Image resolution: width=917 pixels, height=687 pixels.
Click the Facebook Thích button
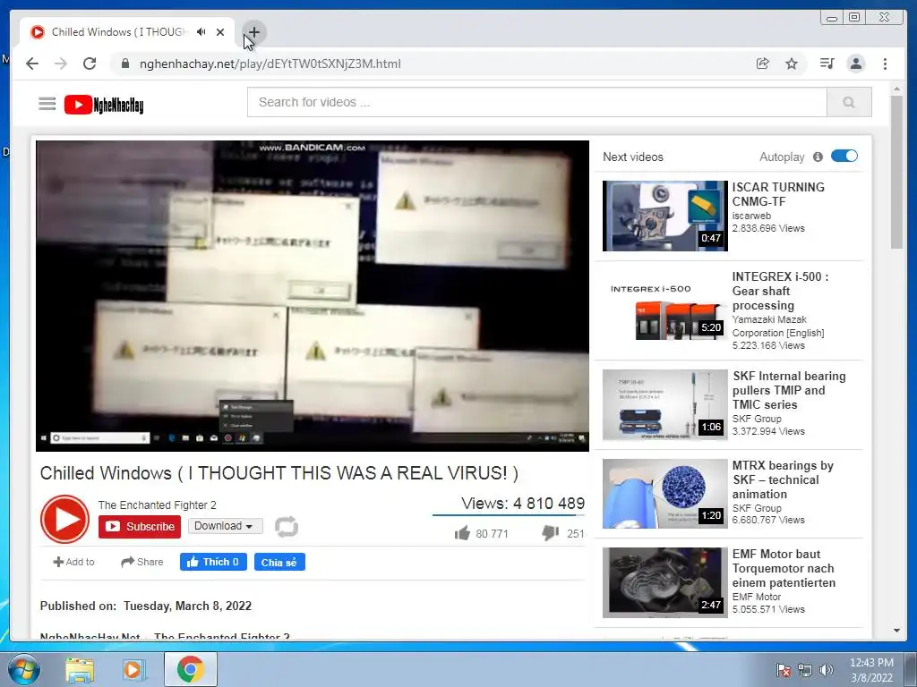pyautogui.click(x=213, y=562)
